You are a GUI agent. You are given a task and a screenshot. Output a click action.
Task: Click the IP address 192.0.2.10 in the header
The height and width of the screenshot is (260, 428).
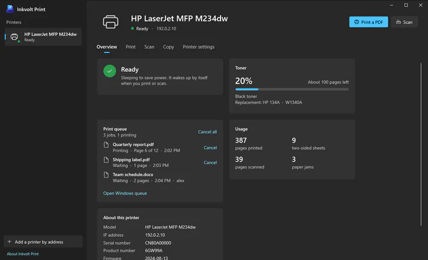[166, 28]
